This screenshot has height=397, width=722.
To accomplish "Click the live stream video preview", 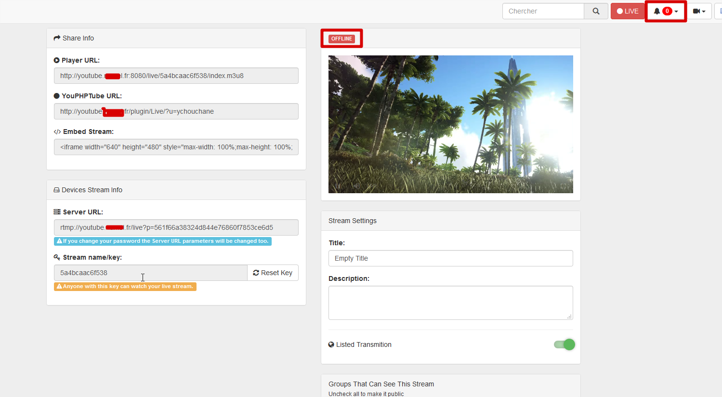I will 451,124.
